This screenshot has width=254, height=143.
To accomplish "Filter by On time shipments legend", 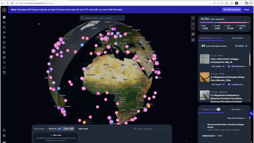I will click(217, 27).
